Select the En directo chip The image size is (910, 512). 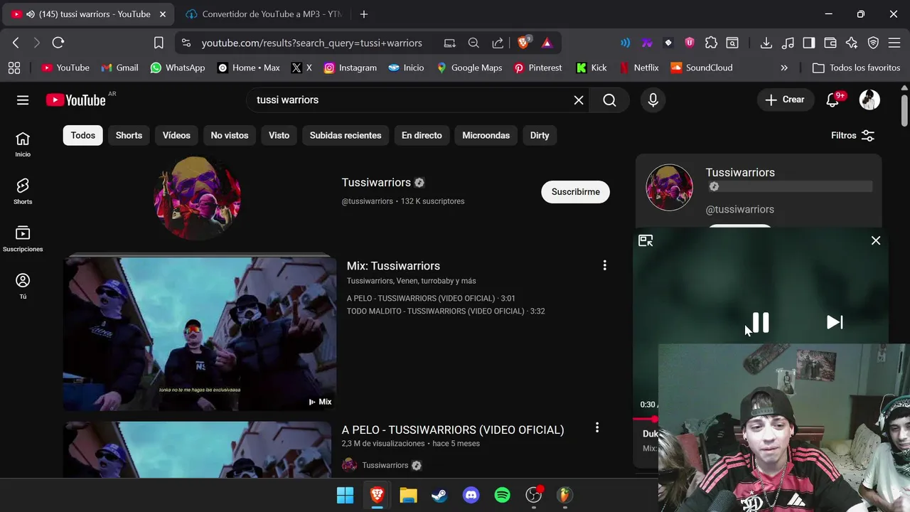[422, 135]
